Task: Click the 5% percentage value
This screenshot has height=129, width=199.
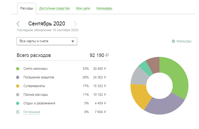Action: (x=86, y=103)
